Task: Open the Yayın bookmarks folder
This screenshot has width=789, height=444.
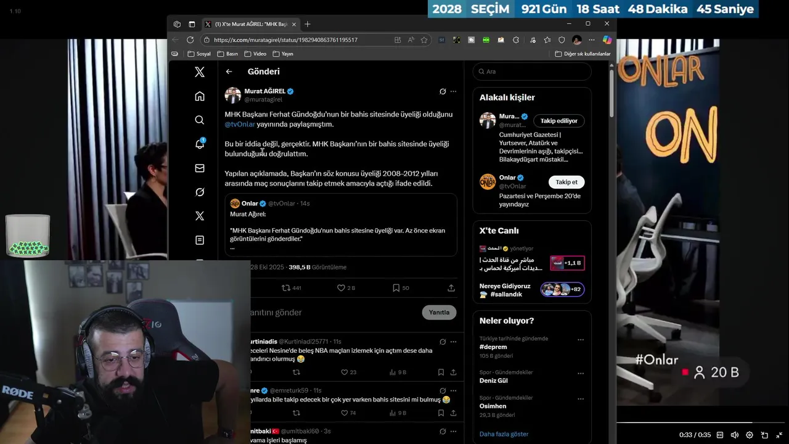Action: (x=283, y=54)
